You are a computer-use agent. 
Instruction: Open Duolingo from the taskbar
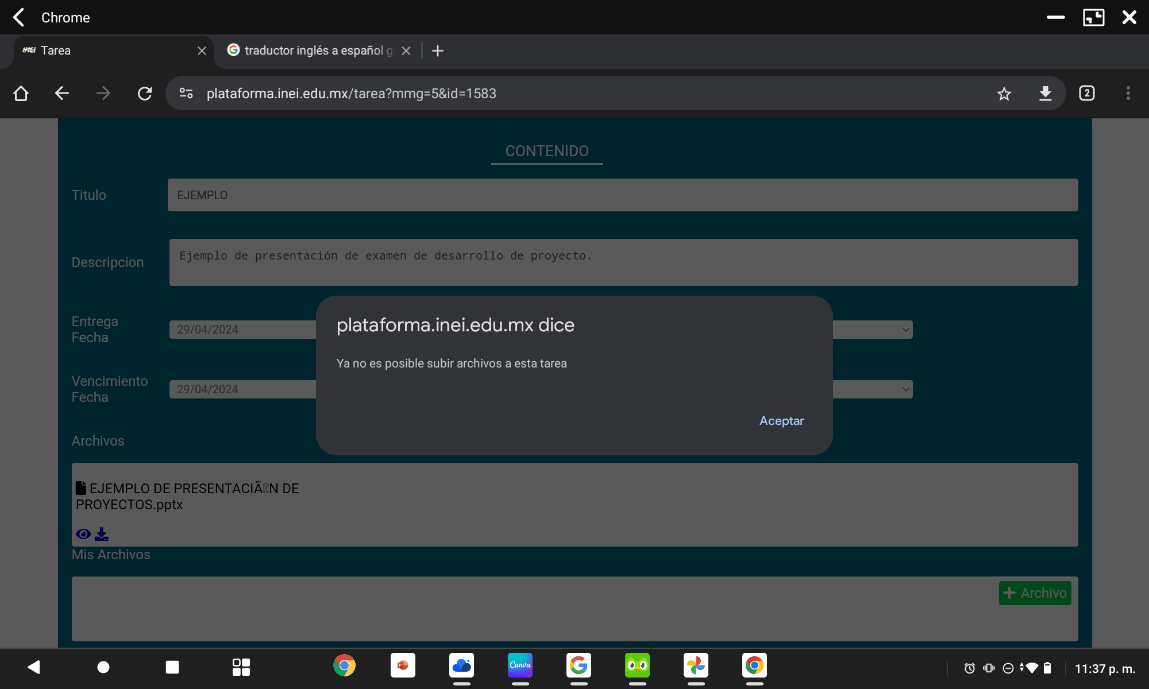click(x=637, y=666)
